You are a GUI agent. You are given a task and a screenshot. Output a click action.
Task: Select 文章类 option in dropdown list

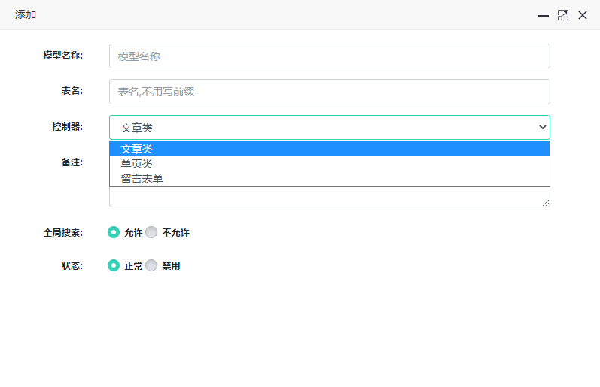(329, 149)
